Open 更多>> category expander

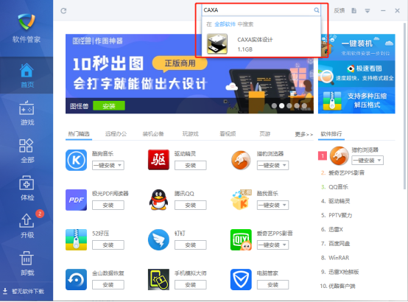point(303,134)
